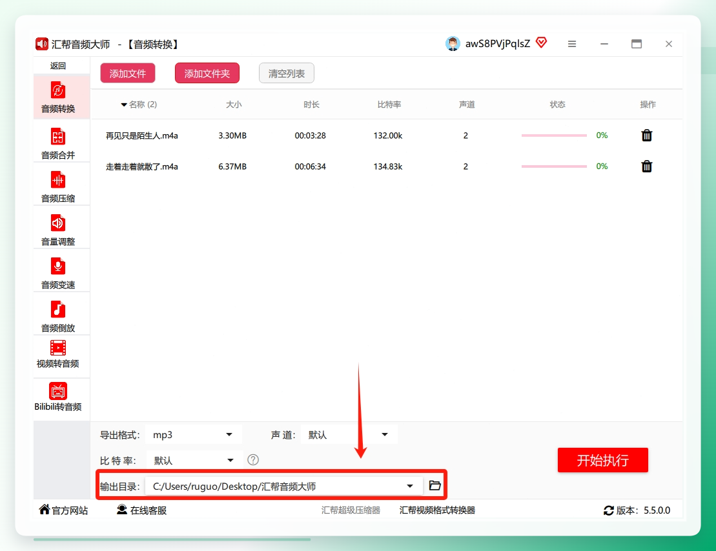Click the 132.00k bitrate cell
This screenshot has width=716, height=551.
pyautogui.click(x=387, y=135)
